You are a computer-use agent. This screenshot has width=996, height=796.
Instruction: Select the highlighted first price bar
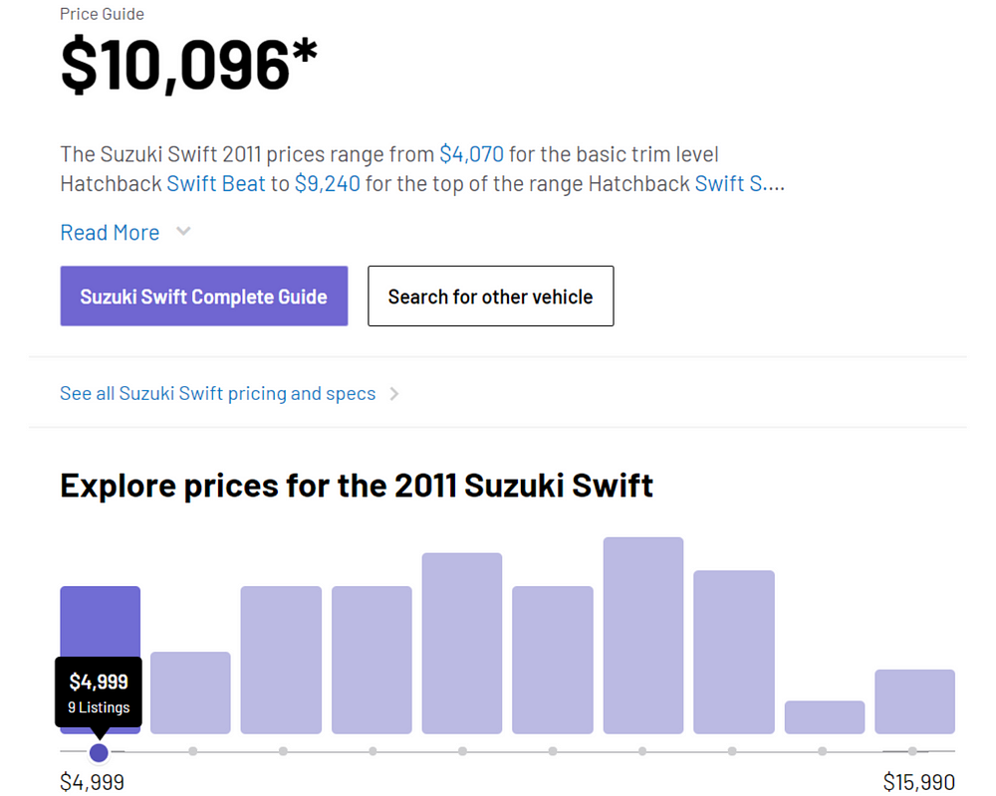[101, 622]
